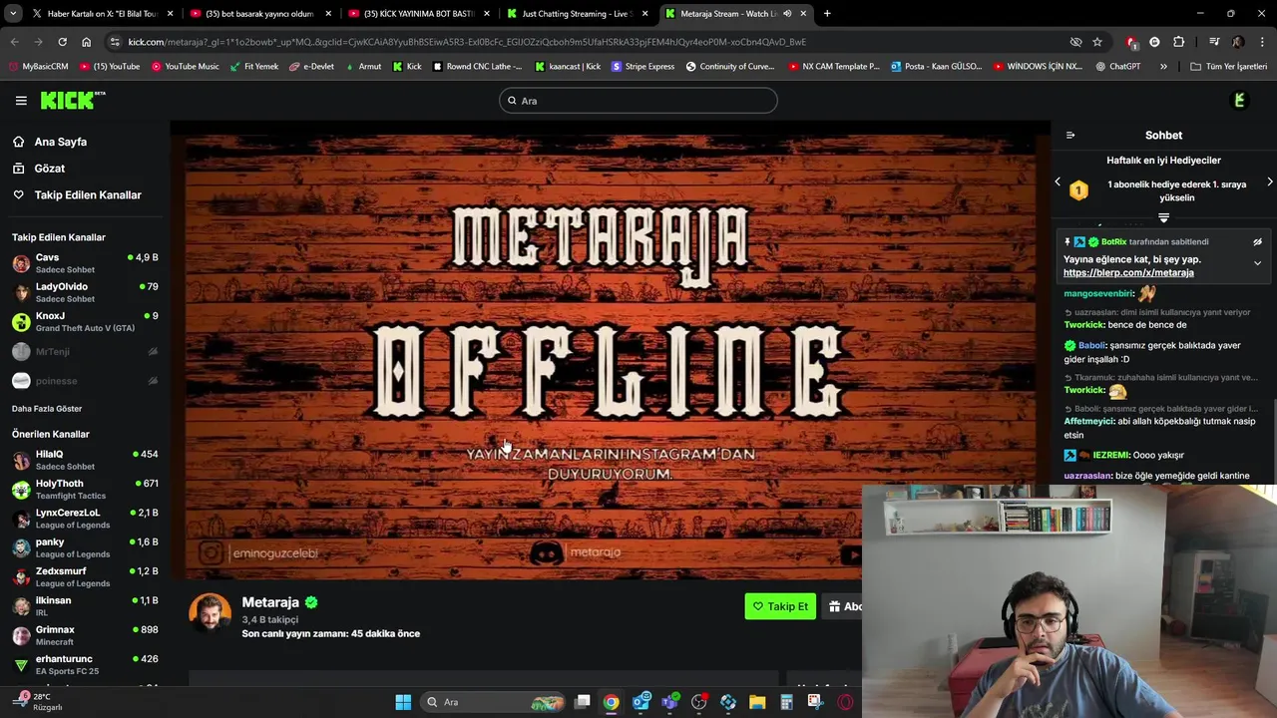Open the green profile avatar icon
1277x718 pixels.
pyautogui.click(x=1240, y=101)
